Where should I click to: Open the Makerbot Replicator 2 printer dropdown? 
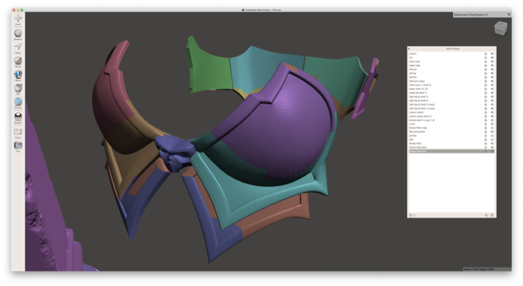point(481,15)
